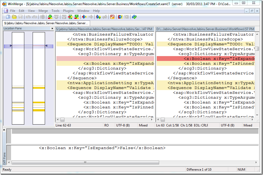Screen dimensions: 263x175
Task: Click the Save floppy disk icon
Action: 21,17
